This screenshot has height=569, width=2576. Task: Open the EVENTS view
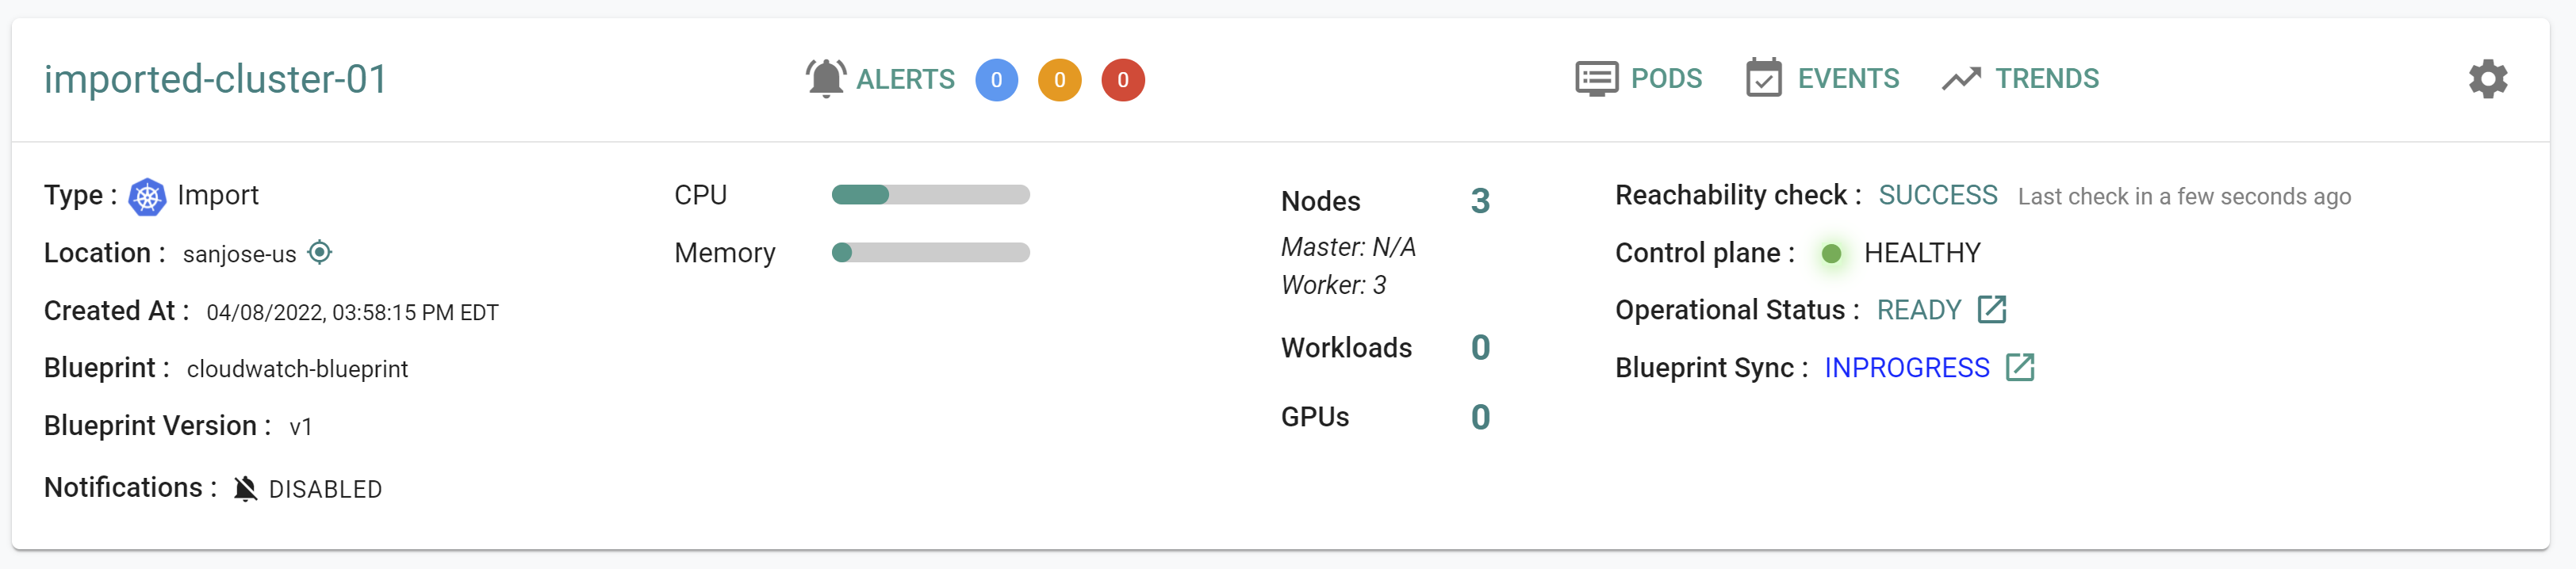click(1848, 78)
